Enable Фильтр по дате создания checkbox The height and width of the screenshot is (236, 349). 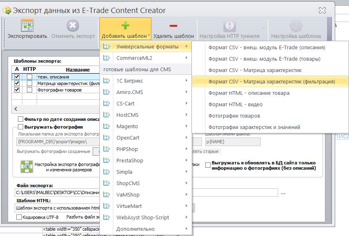[x=20, y=119]
